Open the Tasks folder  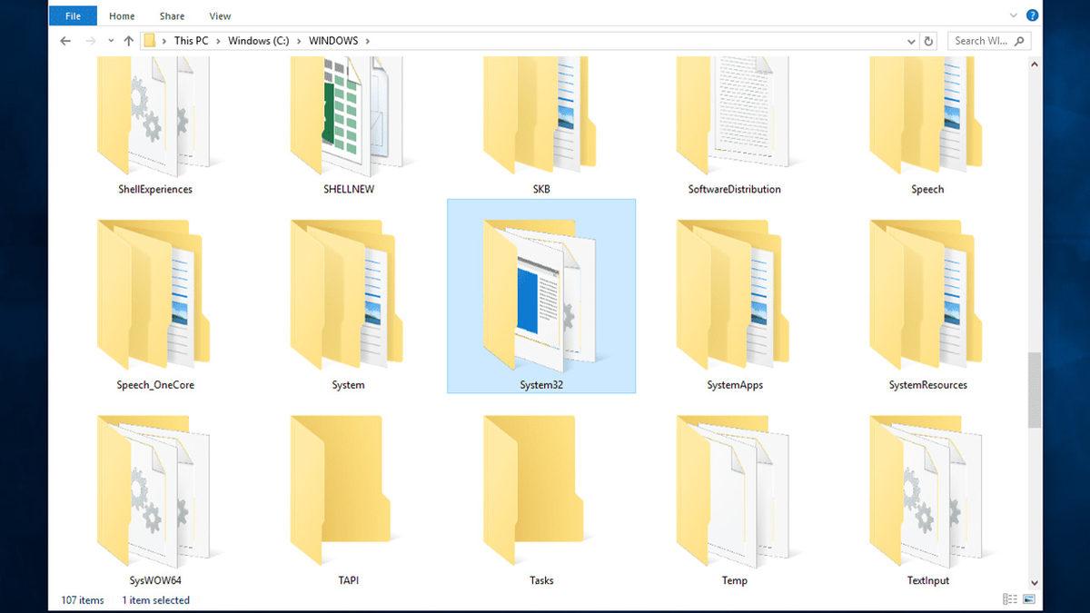coord(540,490)
